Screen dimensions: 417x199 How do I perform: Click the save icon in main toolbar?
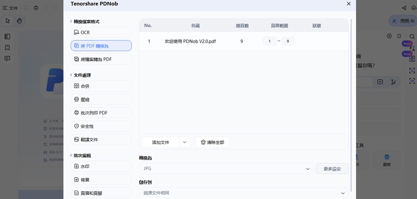coord(26,8)
